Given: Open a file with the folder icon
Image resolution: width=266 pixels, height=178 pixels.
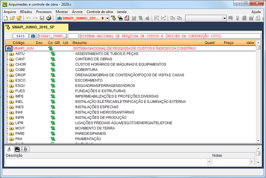Looking at the screenshot, I should [12, 18].
